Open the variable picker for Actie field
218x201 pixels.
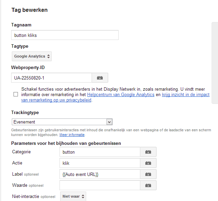click(148, 163)
